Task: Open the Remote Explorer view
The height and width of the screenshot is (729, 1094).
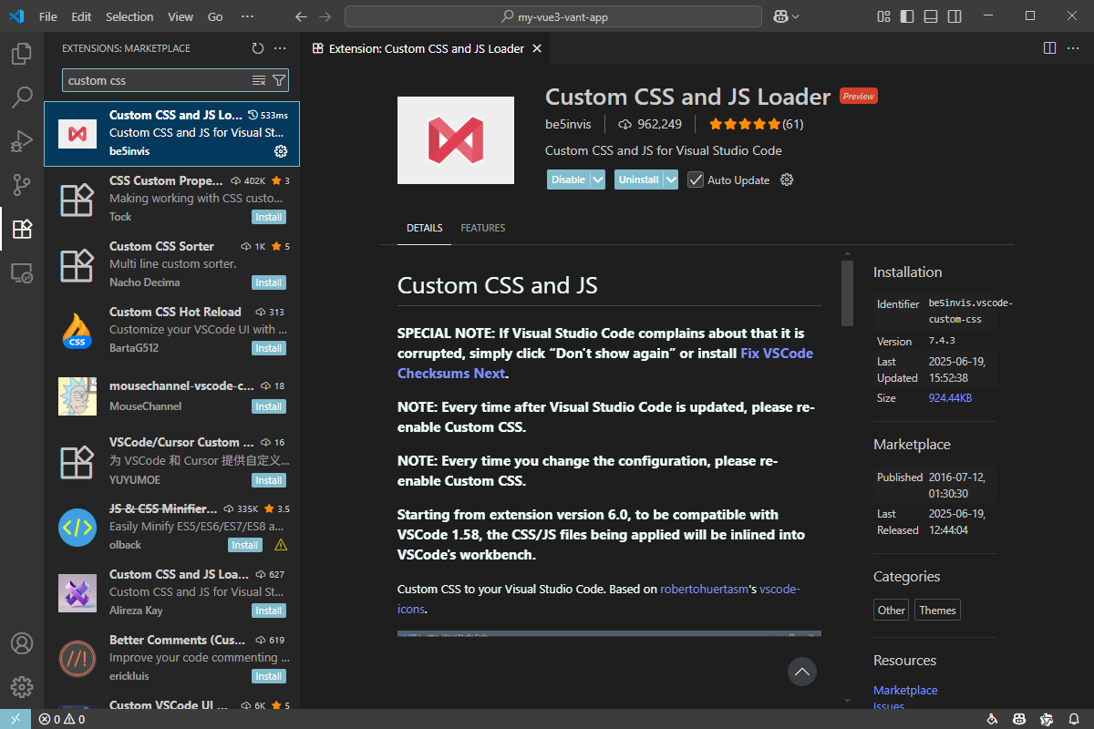Action: 22,272
